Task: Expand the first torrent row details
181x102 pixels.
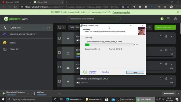Action: [x=171, y=37]
